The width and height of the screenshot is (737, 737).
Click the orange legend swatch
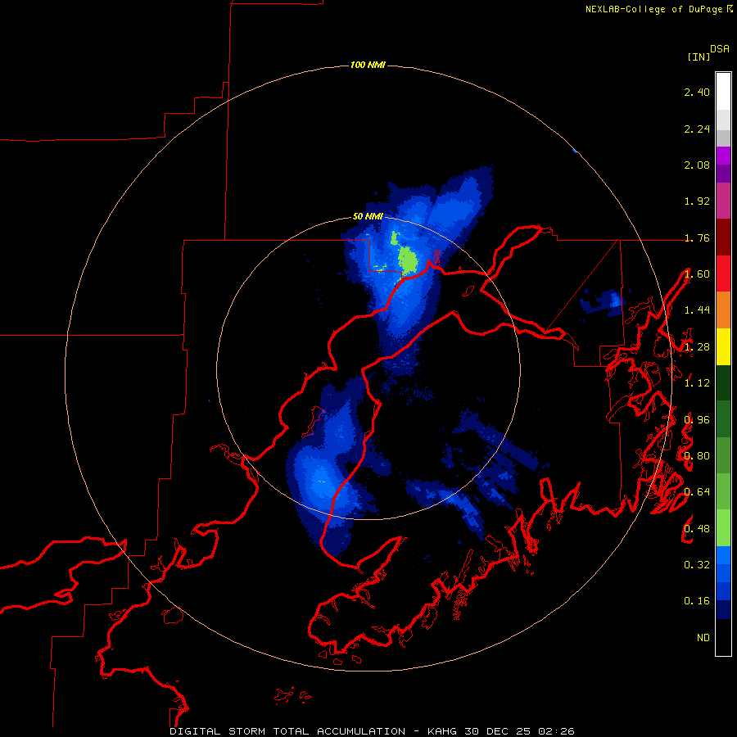[x=723, y=310]
